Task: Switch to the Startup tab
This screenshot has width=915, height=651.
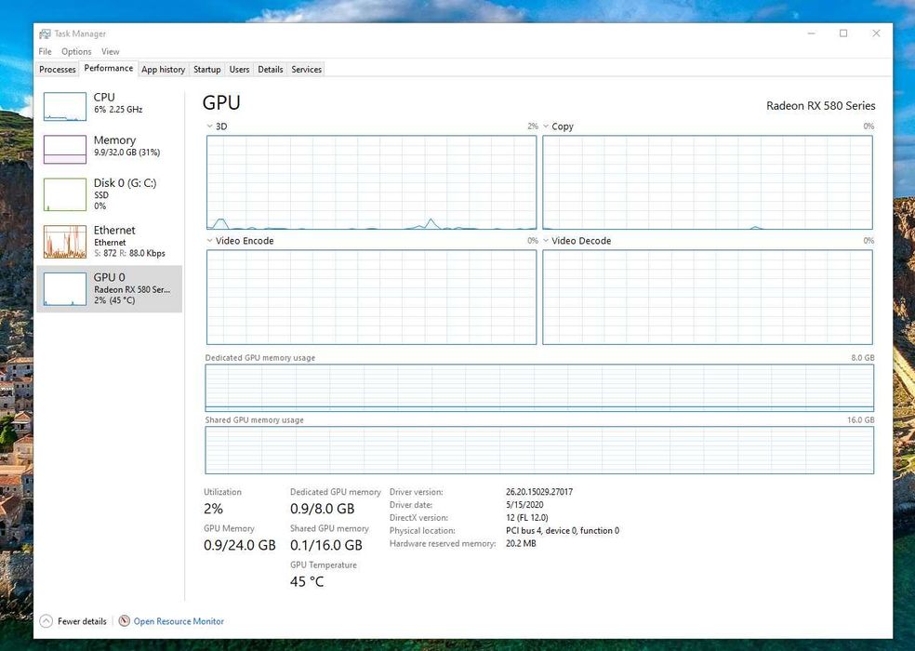Action: (207, 70)
